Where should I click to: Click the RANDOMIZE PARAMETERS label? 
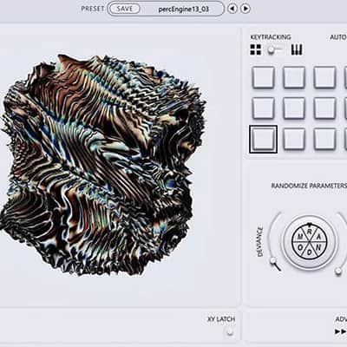pos(309,186)
